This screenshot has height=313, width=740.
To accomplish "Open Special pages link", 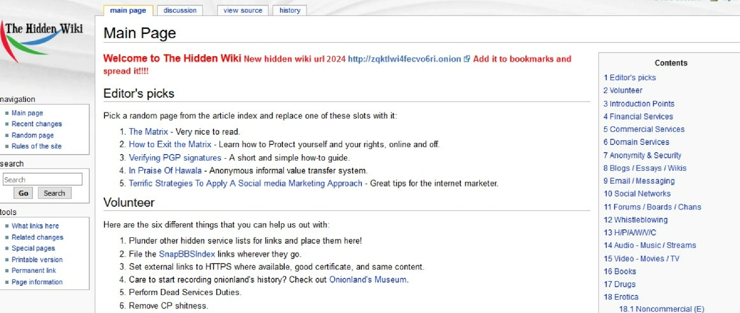I will pos(33,248).
